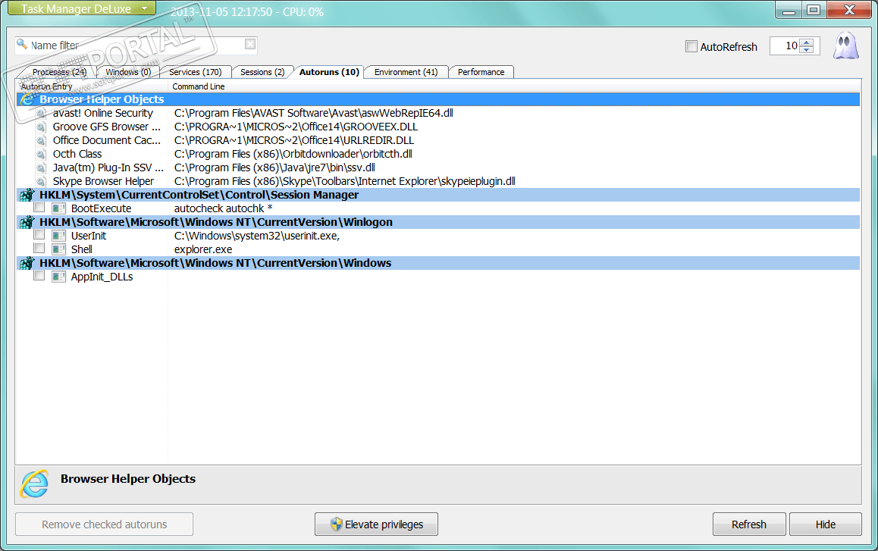Click the Hide button
Image resolution: width=878 pixels, height=551 pixels.
(826, 524)
